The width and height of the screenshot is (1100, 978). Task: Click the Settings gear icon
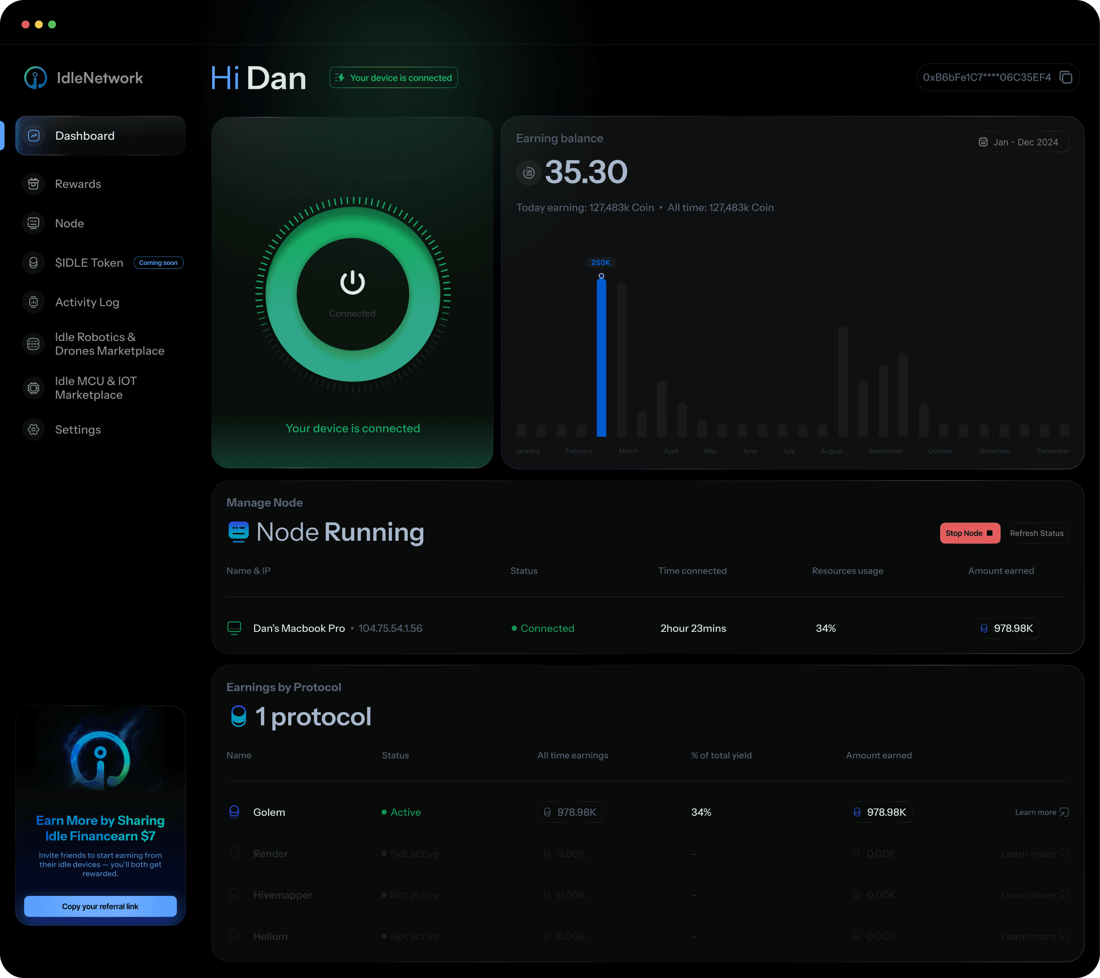(x=33, y=429)
